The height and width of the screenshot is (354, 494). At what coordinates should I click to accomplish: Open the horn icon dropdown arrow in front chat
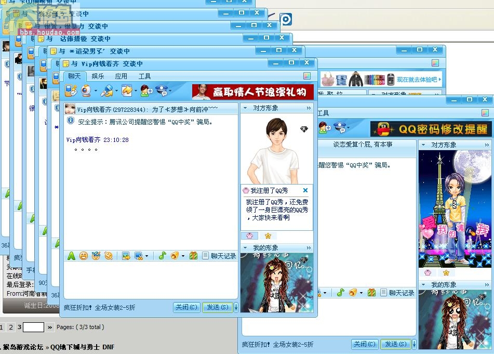(183, 256)
